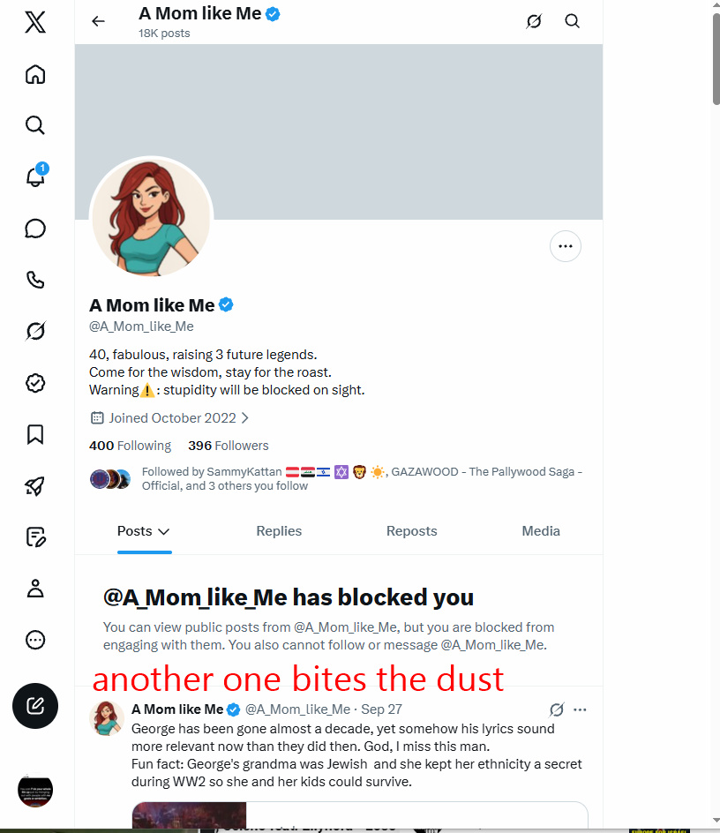Switch to the Media tab
The width and height of the screenshot is (720, 833).
(541, 530)
